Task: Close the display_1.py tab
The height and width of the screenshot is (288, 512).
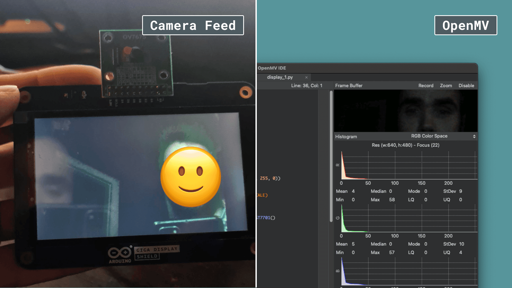Action: point(306,77)
